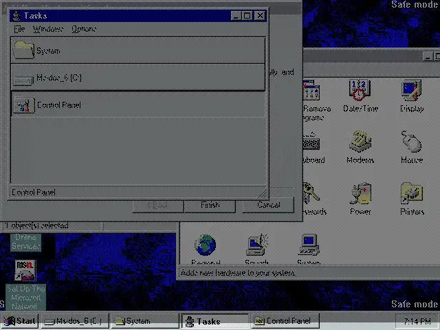Click the Tasks window status bar text
This screenshot has height=330, width=440.
(x=34, y=192)
